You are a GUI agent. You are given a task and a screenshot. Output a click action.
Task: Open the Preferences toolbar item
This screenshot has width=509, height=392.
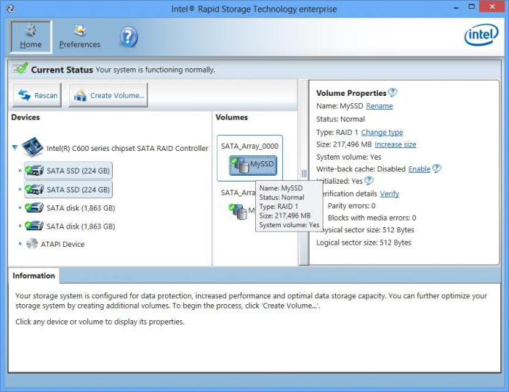click(x=80, y=36)
